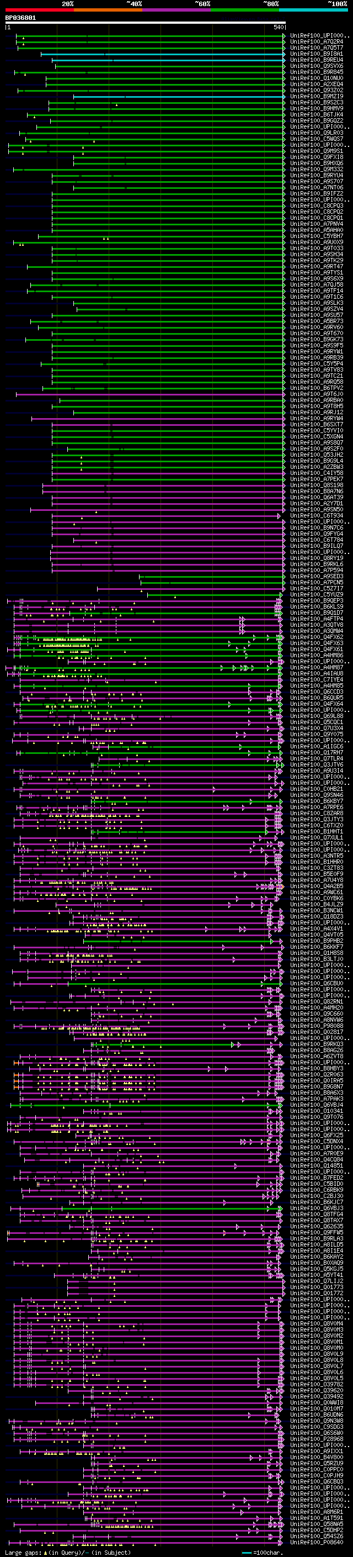Click the UniRef100_Q6AT39 hit name

coord(317,497)
